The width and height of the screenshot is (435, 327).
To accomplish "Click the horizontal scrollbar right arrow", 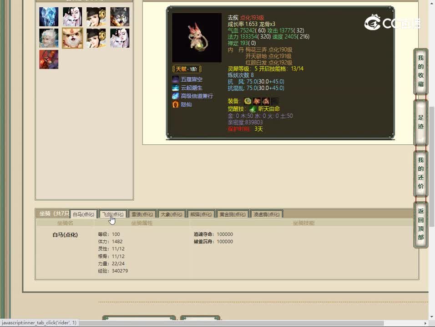I will tap(425, 323).
